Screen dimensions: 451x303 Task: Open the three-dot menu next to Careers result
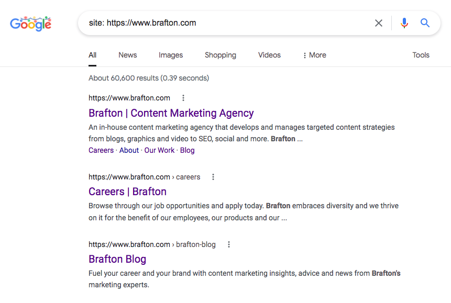(x=213, y=177)
